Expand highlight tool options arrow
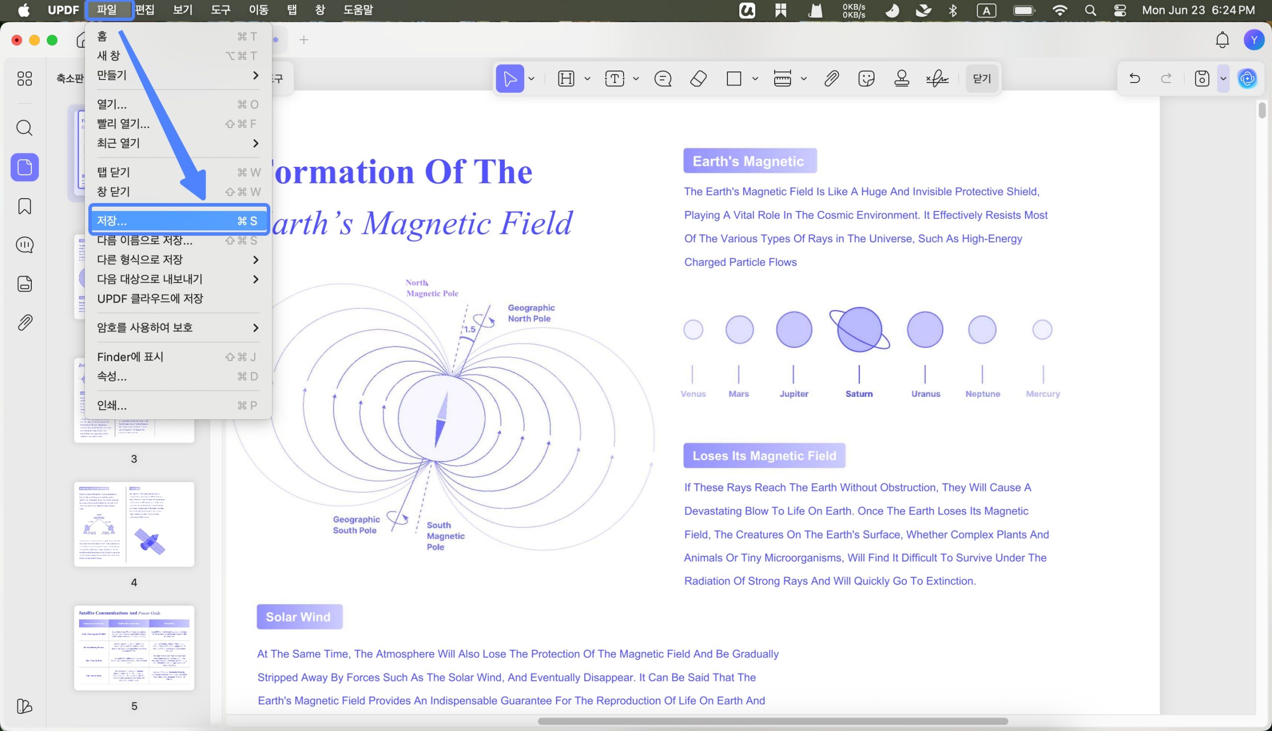 click(587, 79)
